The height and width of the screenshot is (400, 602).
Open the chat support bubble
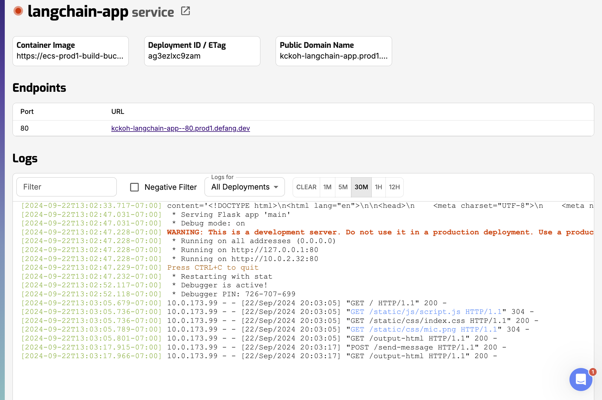[580, 379]
